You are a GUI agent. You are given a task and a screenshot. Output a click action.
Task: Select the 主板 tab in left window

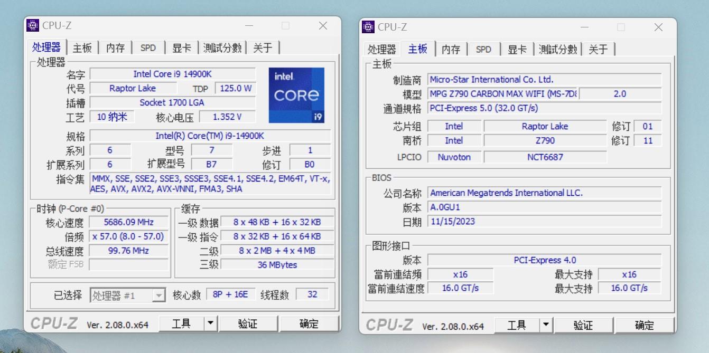point(82,48)
